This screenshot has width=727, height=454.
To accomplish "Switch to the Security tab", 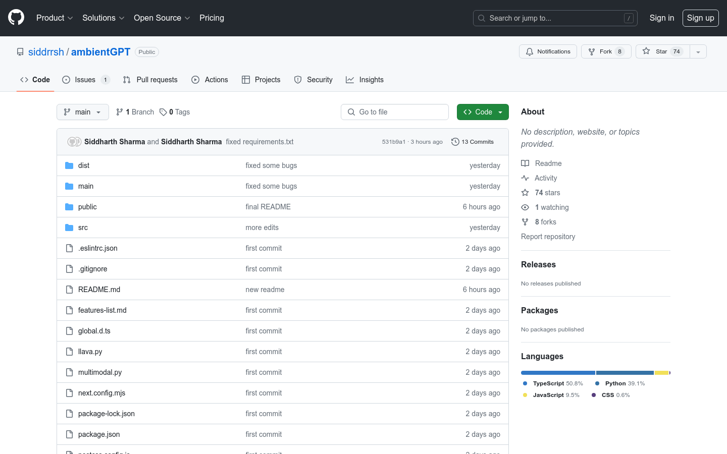I will (314, 80).
